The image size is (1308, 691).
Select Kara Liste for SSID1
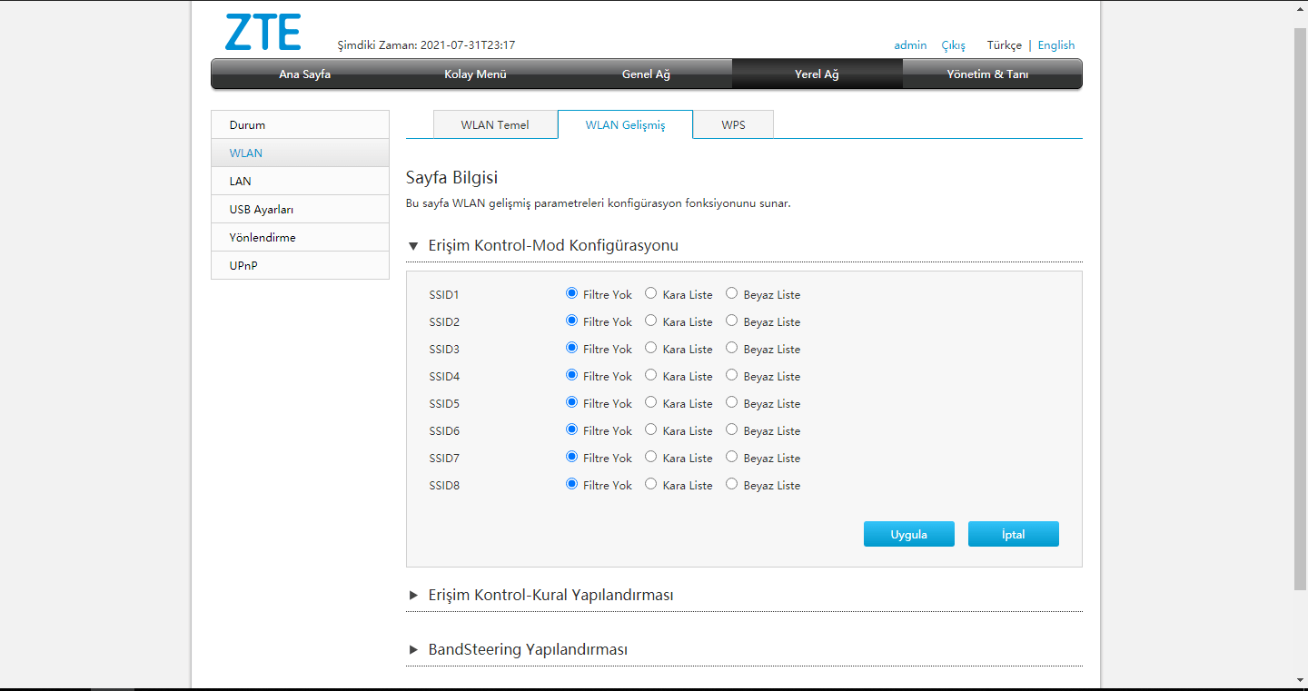click(x=650, y=293)
